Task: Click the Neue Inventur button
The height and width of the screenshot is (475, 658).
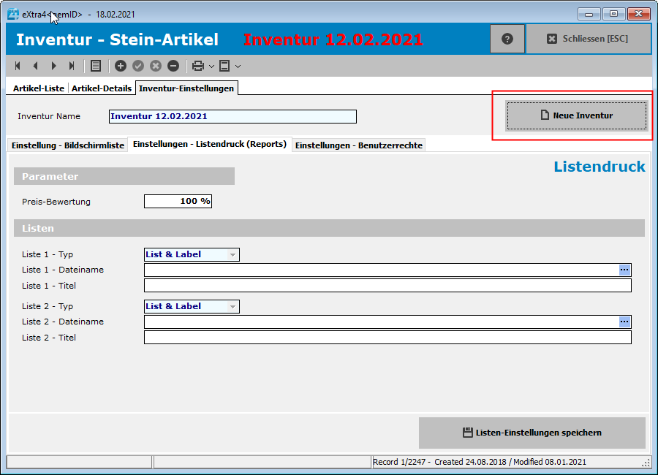Action: point(576,115)
